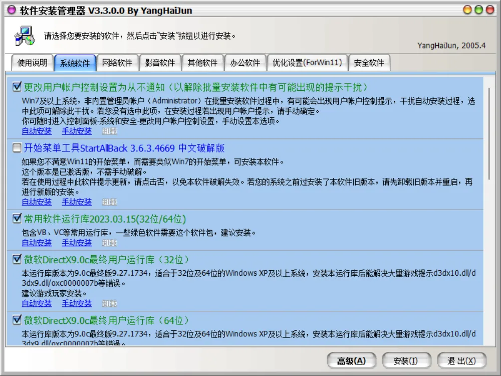Click the 请选择您要安装的软件 instruction text
The image size is (501, 376).
[x=140, y=36]
